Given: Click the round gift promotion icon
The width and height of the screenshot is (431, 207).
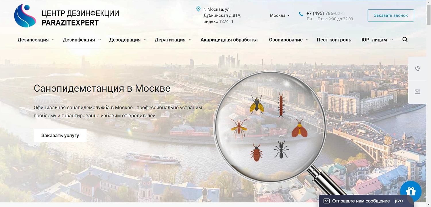Looking at the screenshot, I should click(411, 191).
